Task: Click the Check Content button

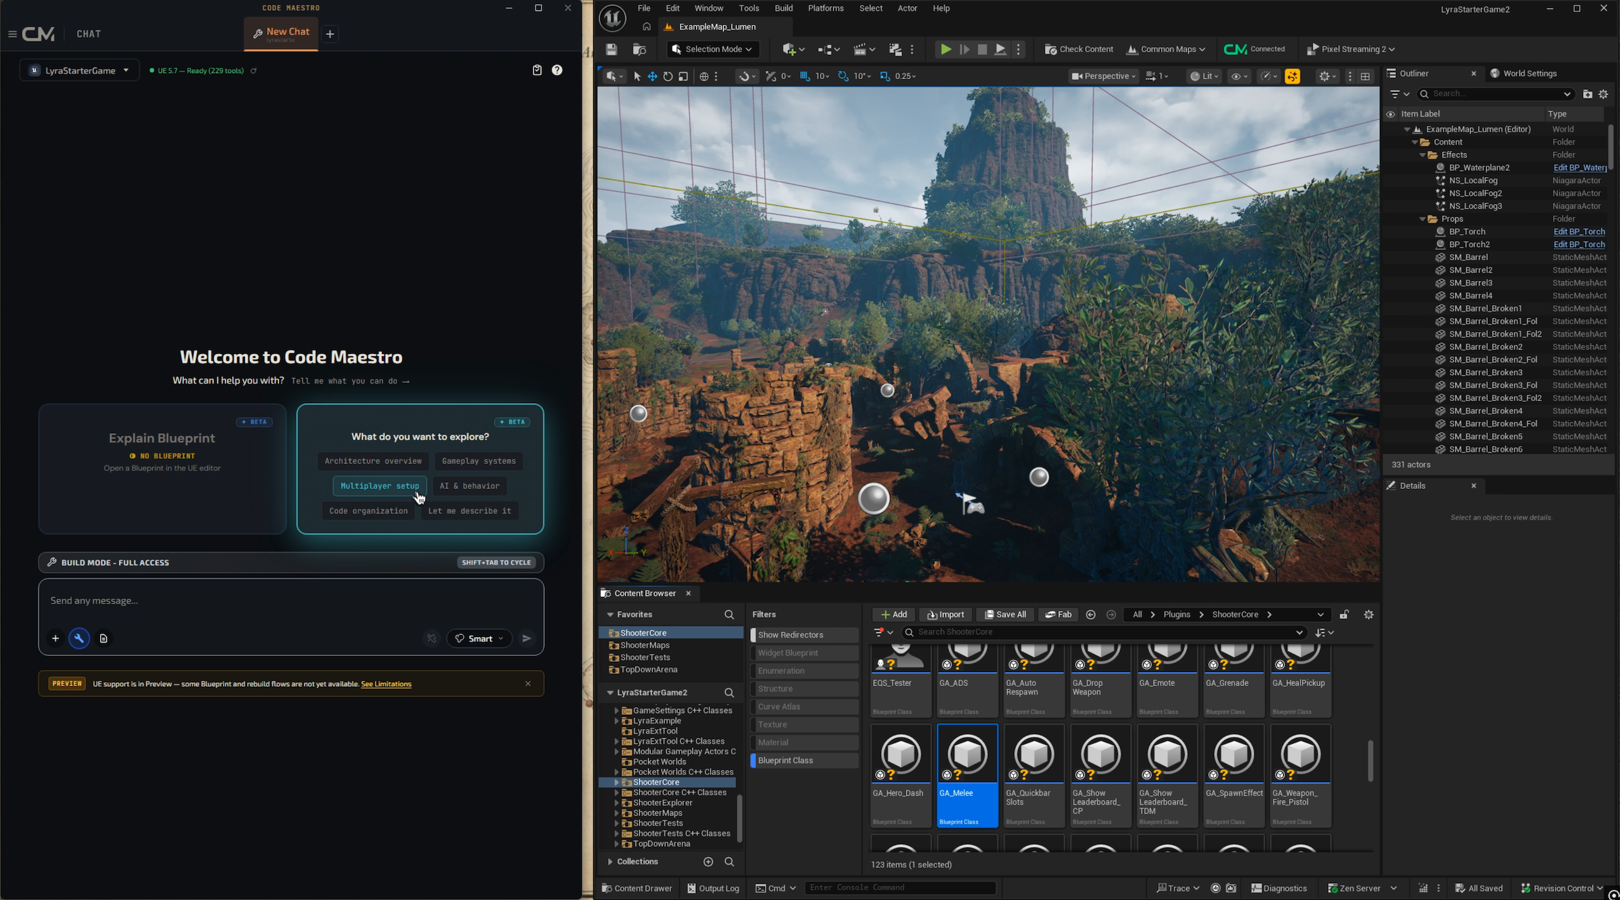Action: (1078, 49)
